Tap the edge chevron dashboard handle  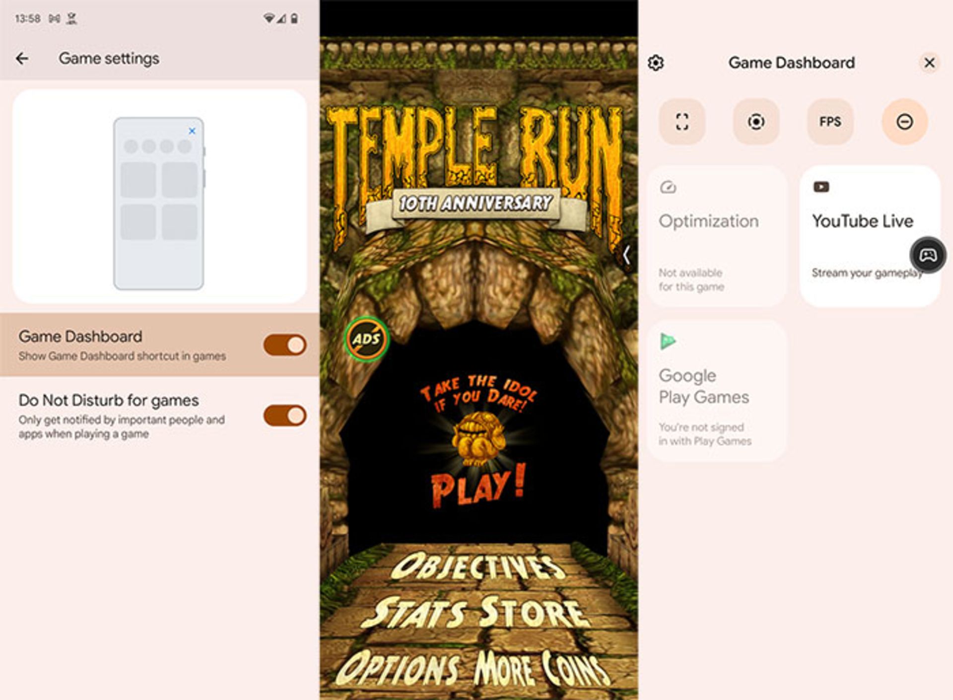[627, 255]
